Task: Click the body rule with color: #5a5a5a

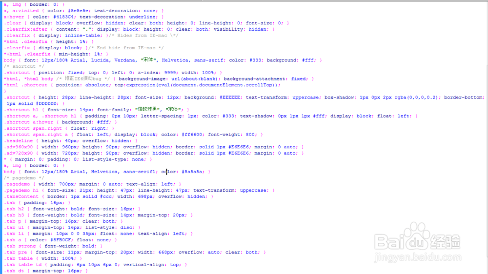Action: [x=107, y=172]
